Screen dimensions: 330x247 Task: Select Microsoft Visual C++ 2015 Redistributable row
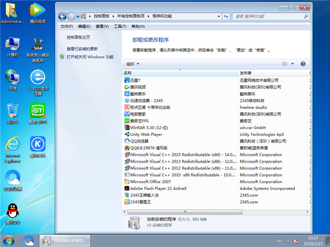[216, 154]
